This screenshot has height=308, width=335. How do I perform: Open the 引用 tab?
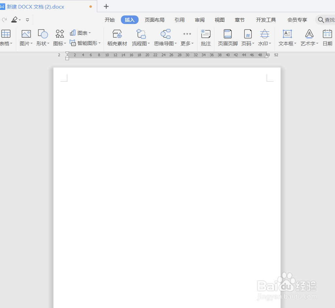[x=179, y=20]
